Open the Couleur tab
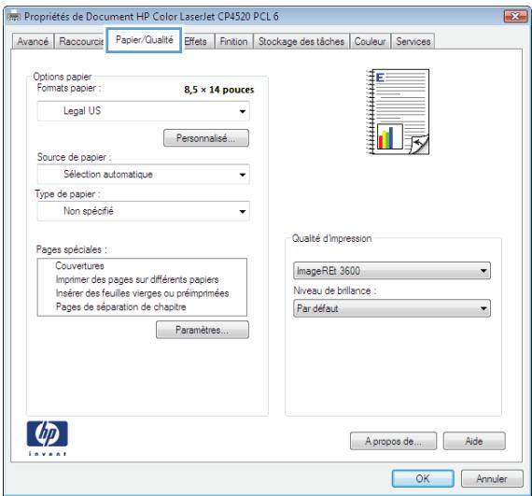 (370, 41)
